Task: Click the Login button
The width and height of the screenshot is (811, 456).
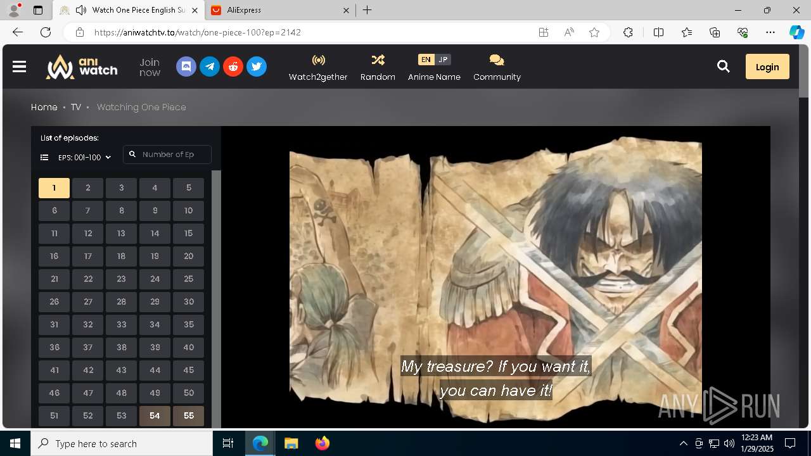Action: (767, 66)
